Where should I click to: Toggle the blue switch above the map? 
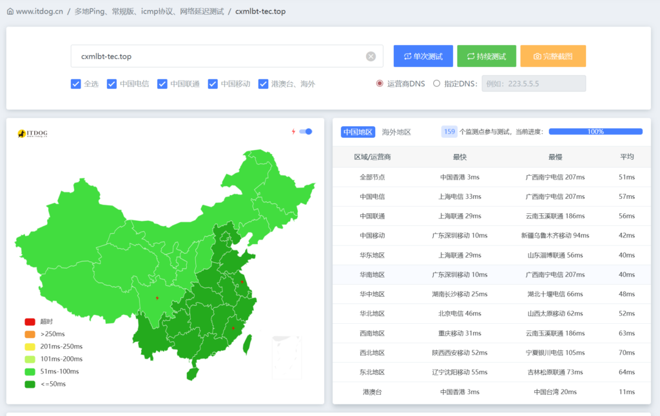point(304,131)
